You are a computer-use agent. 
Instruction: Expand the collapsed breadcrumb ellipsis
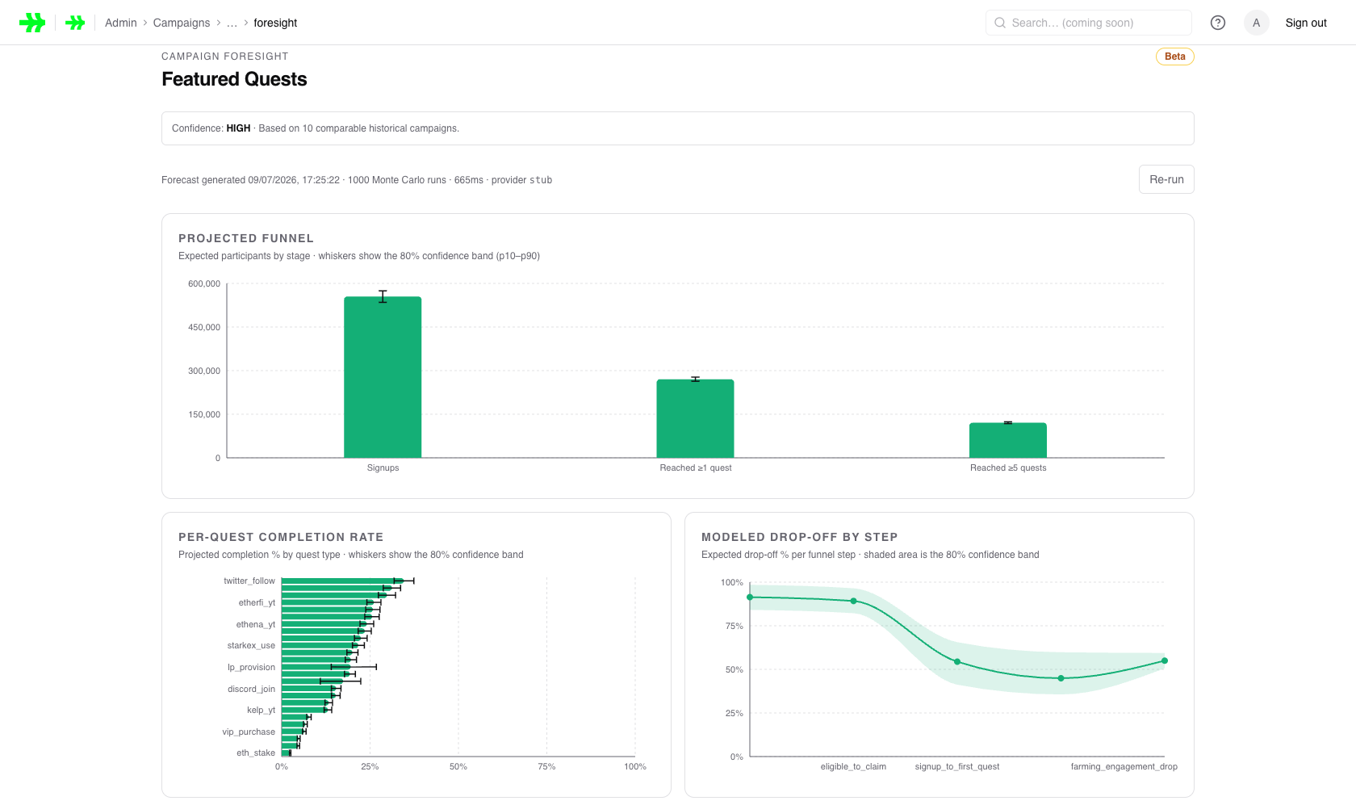click(232, 23)
